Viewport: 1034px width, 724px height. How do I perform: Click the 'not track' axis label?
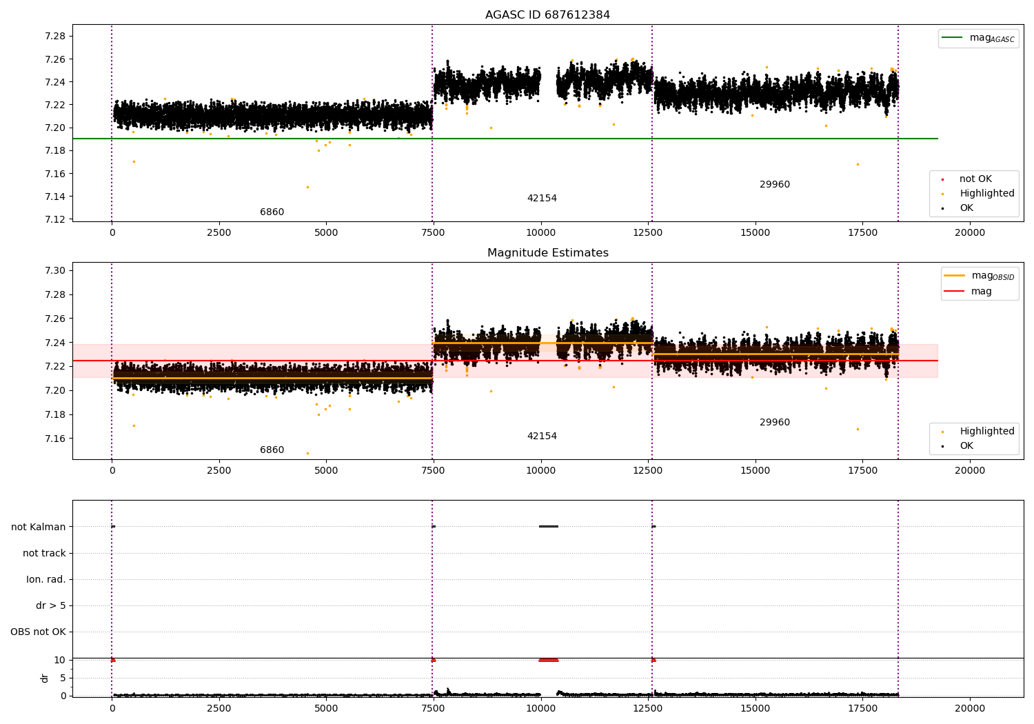click(x=44, y=554)
